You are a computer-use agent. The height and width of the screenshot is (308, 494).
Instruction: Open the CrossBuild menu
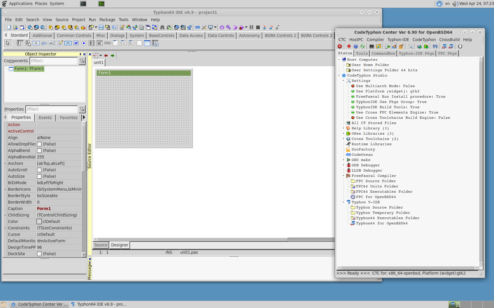[449, 40]
